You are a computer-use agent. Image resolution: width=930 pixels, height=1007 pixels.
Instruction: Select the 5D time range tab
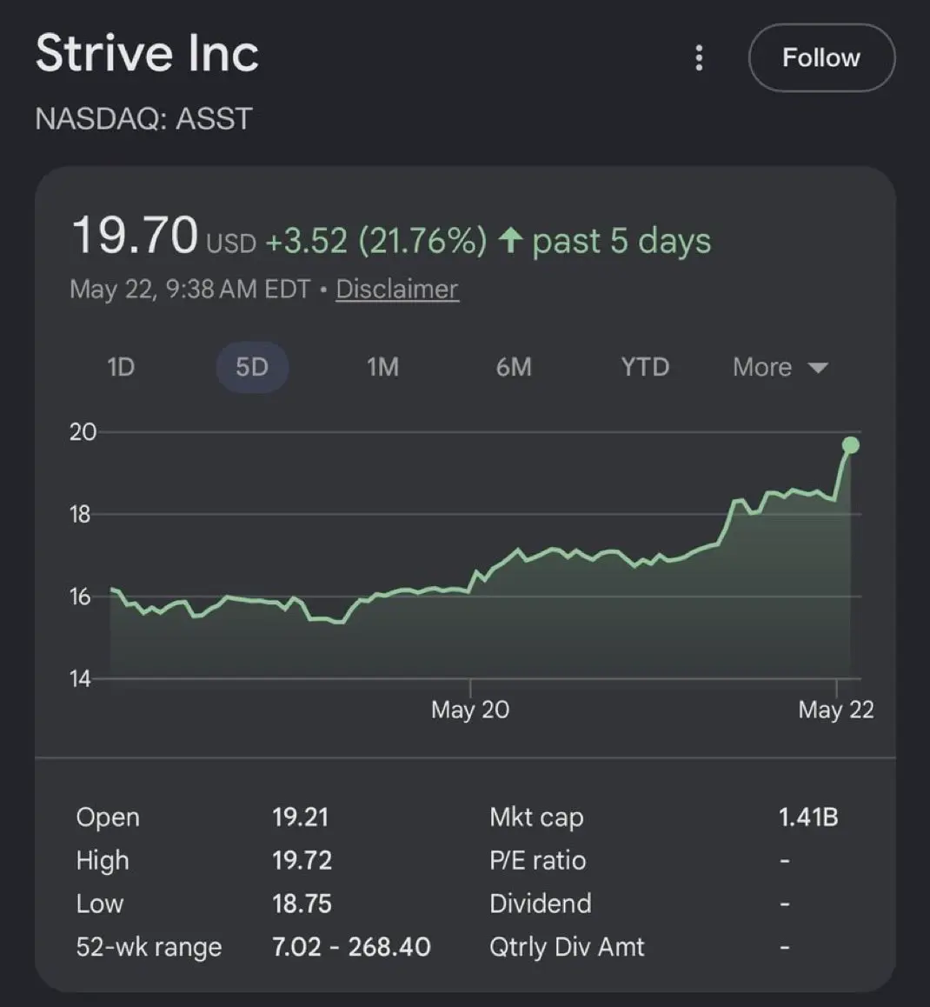(252, 367)
